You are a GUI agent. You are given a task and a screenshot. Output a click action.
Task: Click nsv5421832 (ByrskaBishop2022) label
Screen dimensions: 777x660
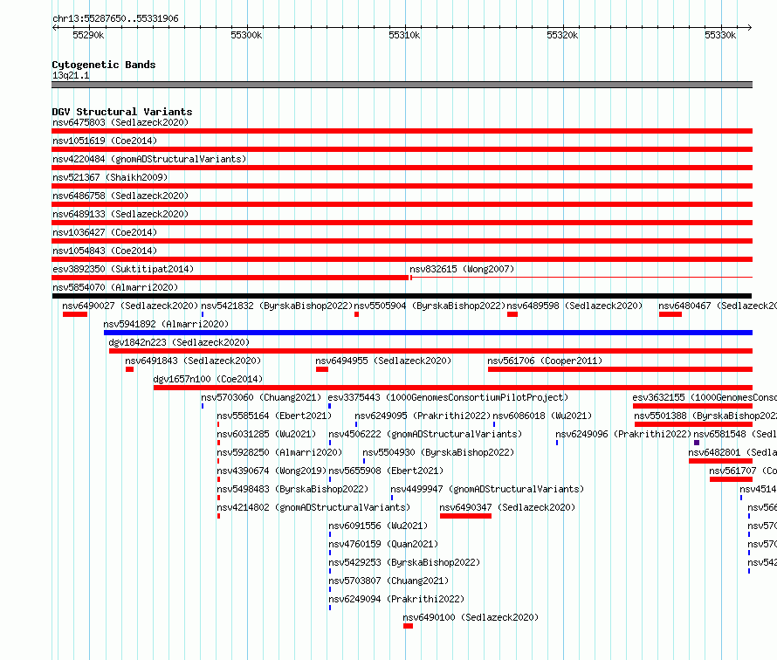pyautogui.click(x=277, y=306)
